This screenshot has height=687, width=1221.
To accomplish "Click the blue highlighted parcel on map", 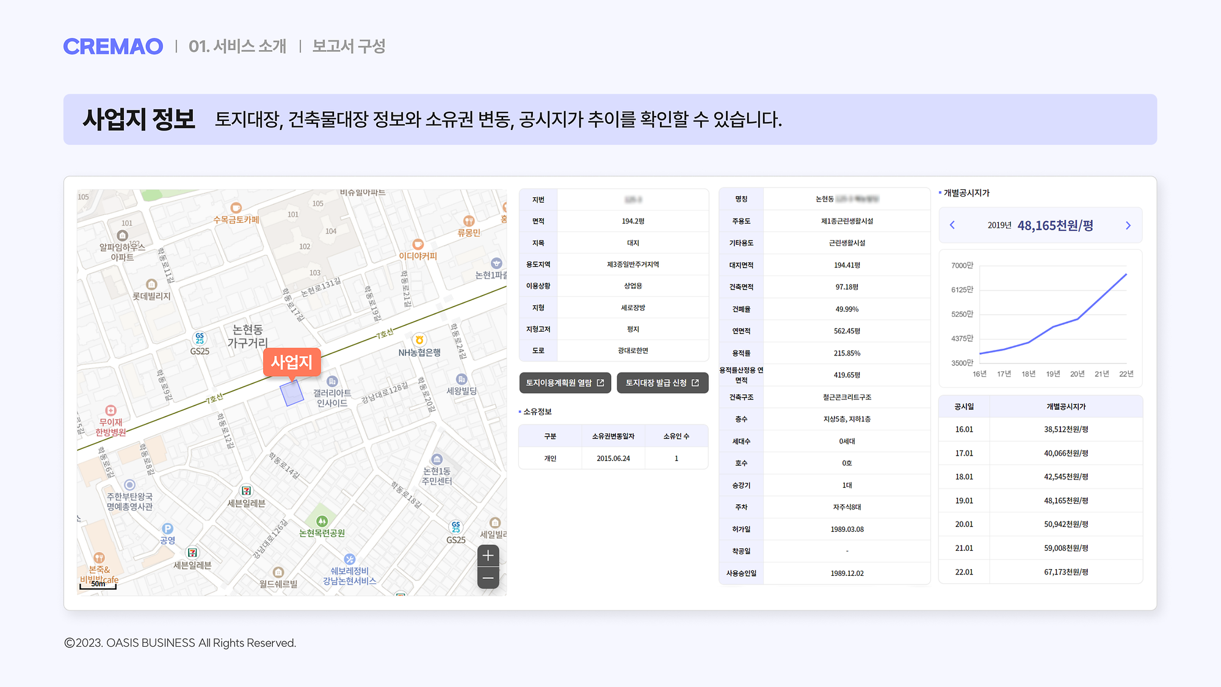I will [292, 393].
